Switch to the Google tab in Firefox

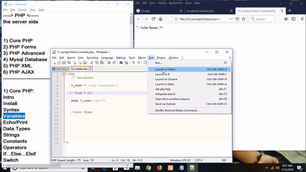click(159, 11)
